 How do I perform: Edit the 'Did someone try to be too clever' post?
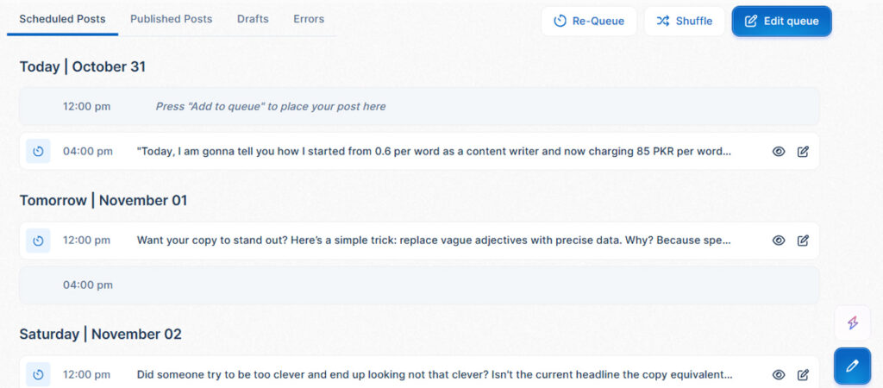pyautogui.click(x=803, y=374)
